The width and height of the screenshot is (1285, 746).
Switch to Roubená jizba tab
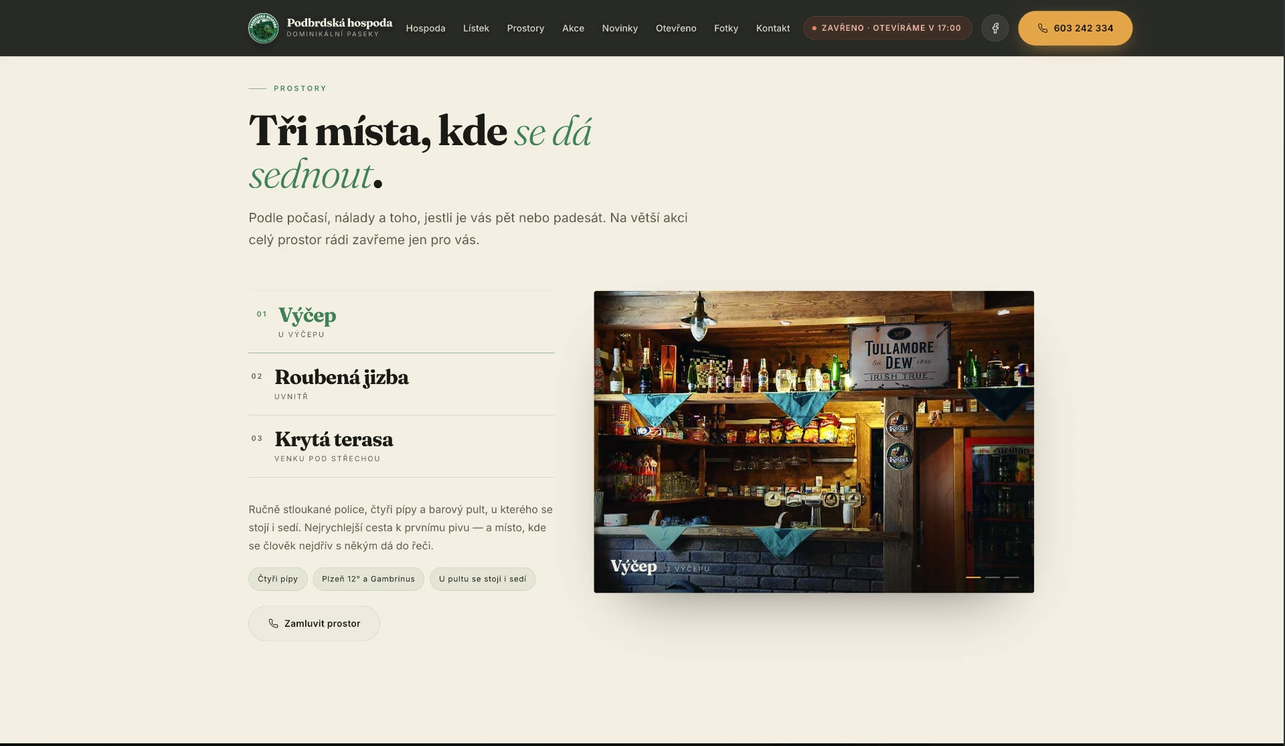pos(402,384)
